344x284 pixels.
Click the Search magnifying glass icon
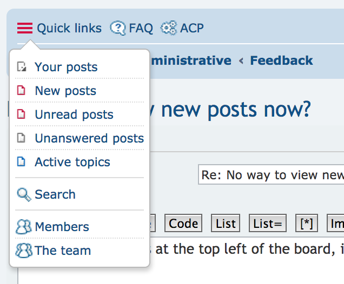[24, 194]
